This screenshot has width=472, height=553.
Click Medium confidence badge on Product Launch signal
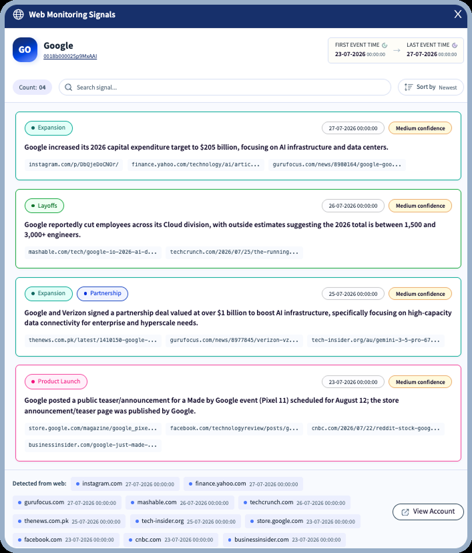pyautogui.click(x=420, y=382)
